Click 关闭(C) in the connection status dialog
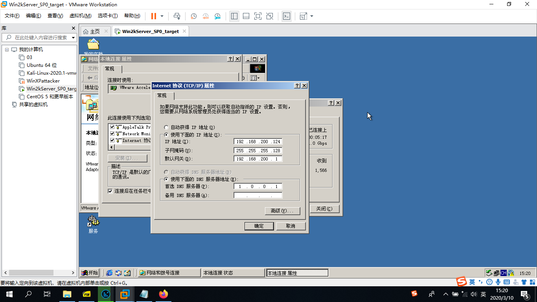Viewport: 537px width, 302px height. coord(324,209)
